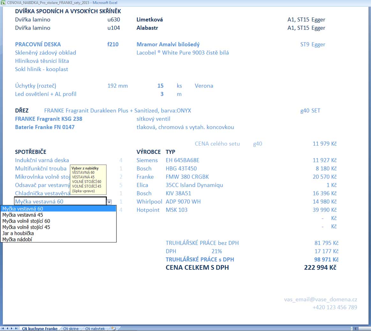Select the 'MSK 103' model cell
The width and height of the screenshot is (371, 331).
point(176,210)
